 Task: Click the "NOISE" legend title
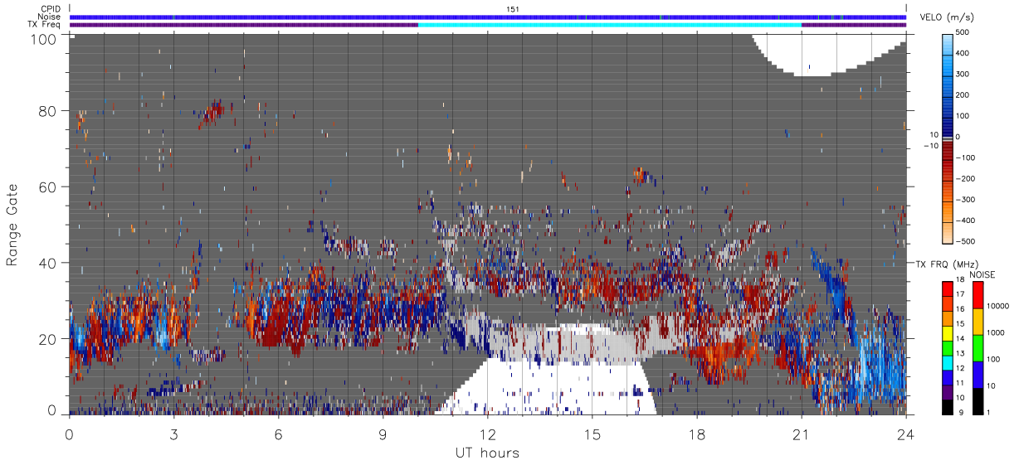[982, 274]
